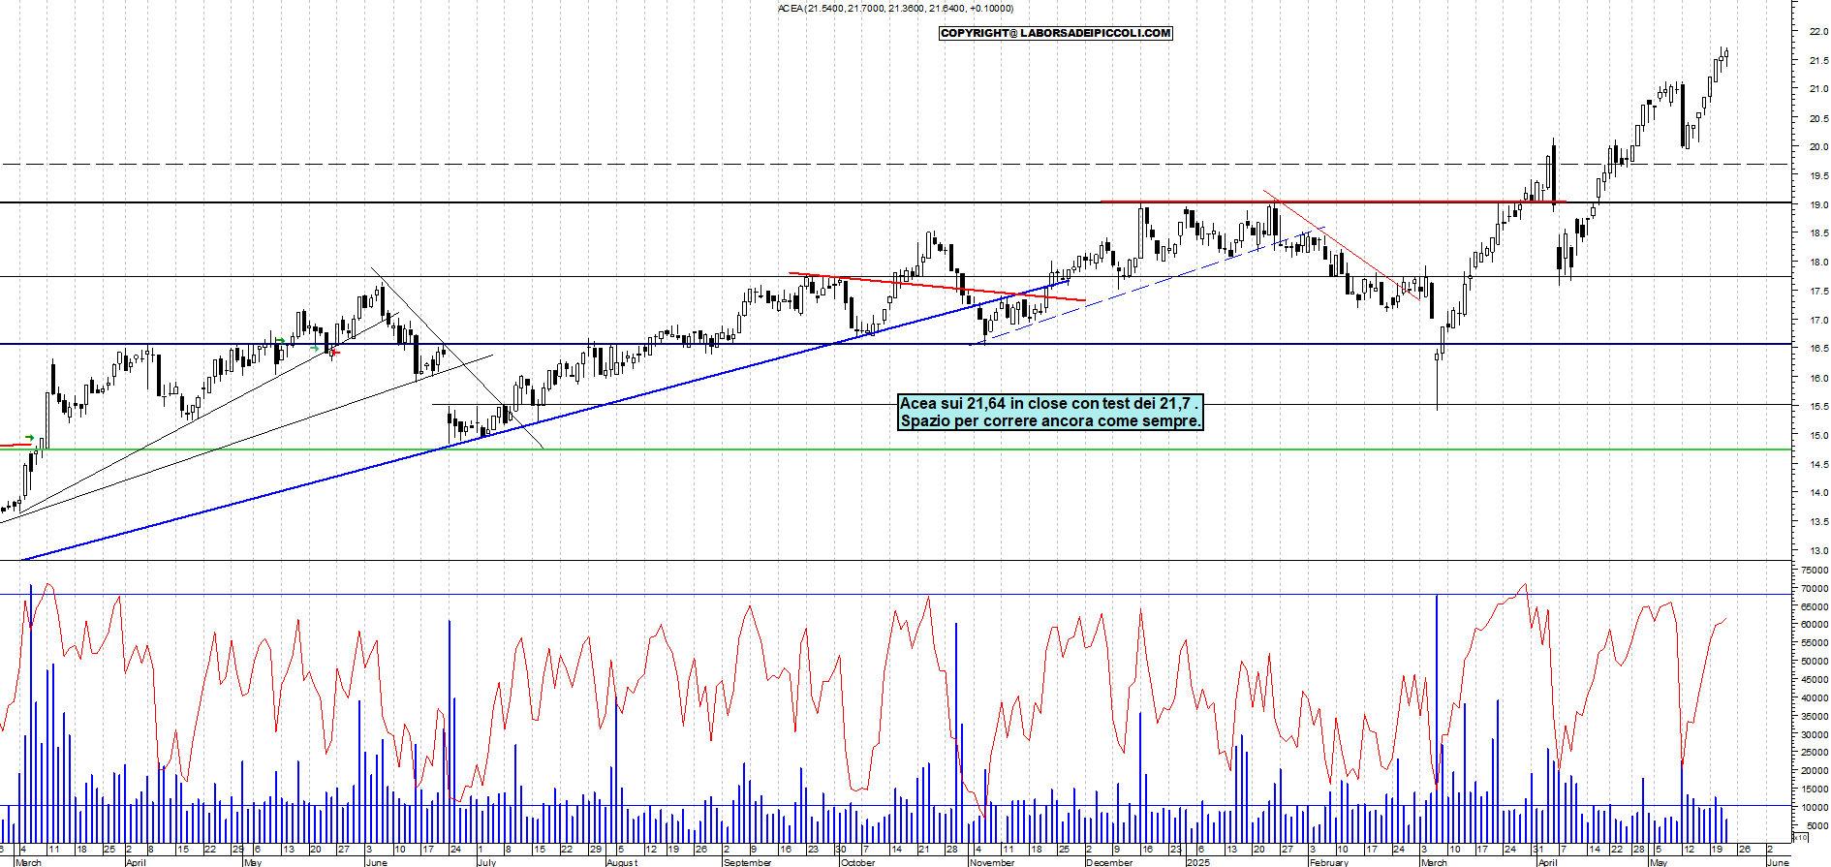Viewport: 1831px width, 867px height.
Task: Click the 18.5 price axis label
Action: point(1818,233)
